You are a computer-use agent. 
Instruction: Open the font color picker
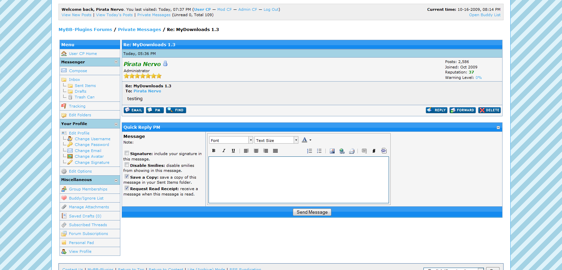click(x=307, y=140)
